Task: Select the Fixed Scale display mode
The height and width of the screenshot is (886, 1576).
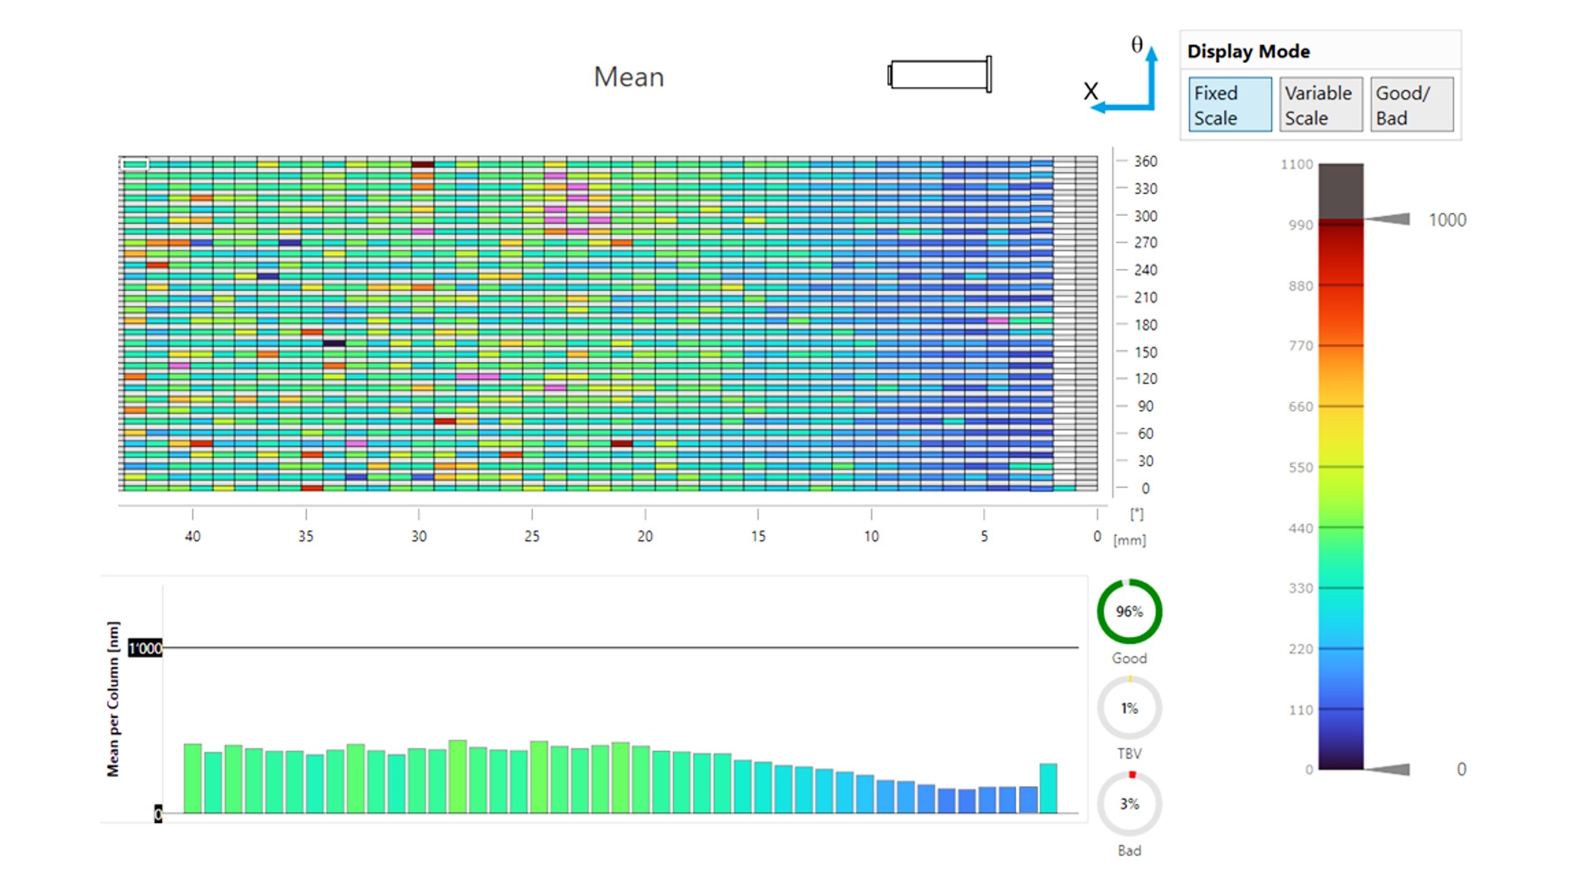Action: 1229,104
